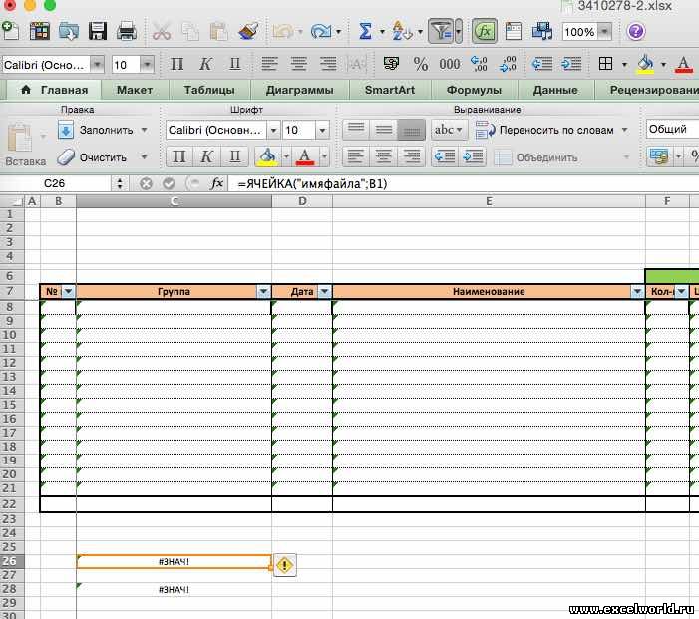Open font name dropdown in ribbon
The height and width of the screenshot is (619, 699).
coord(273,131)
